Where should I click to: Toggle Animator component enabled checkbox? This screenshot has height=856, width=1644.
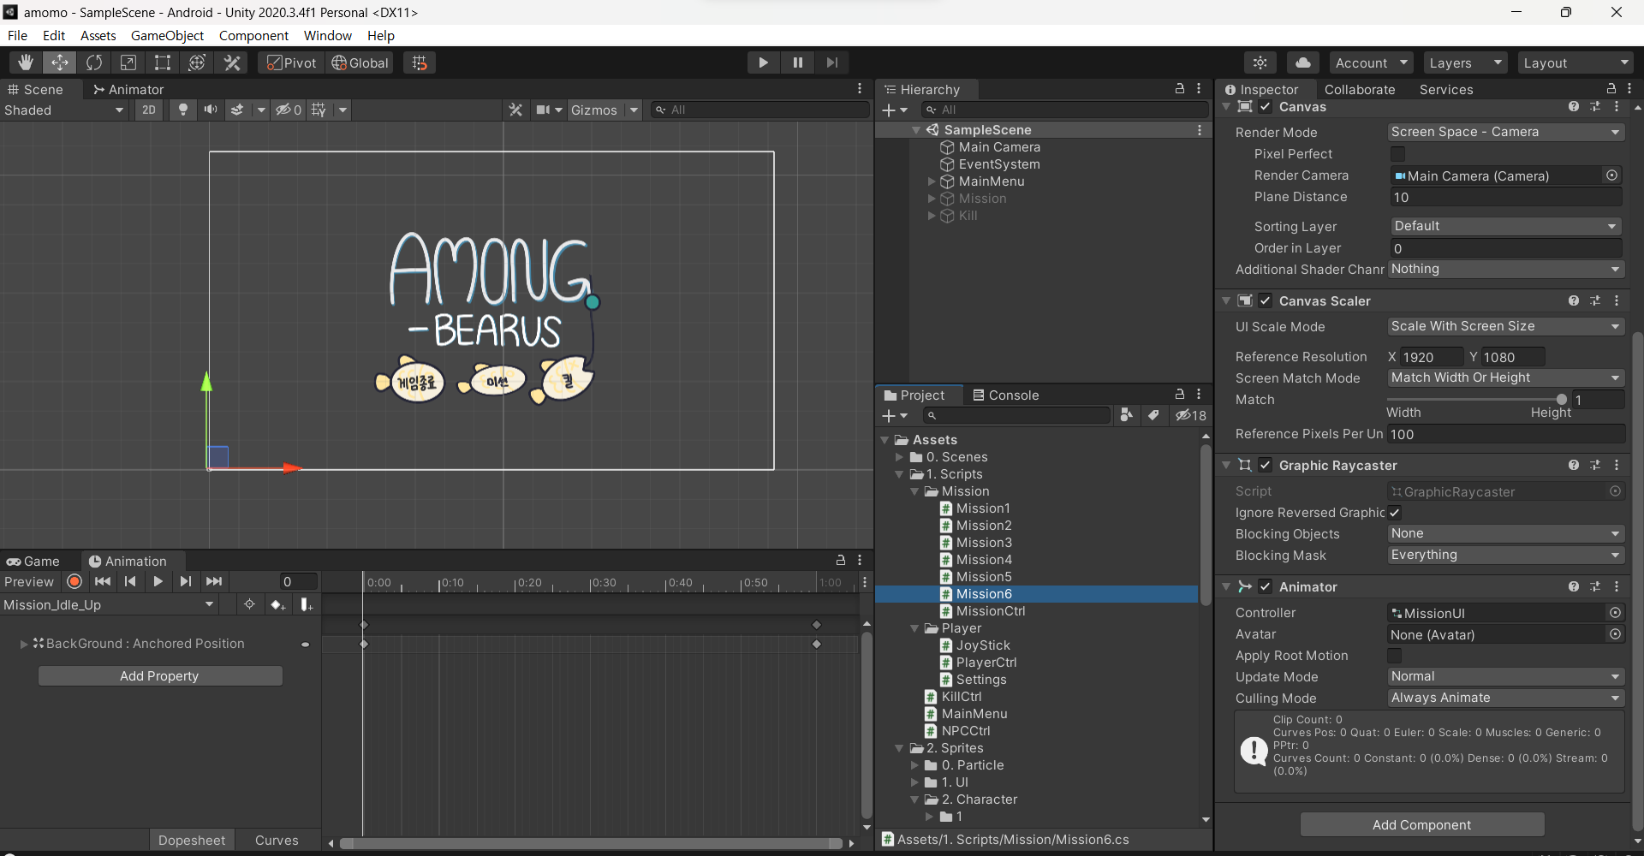tap(1266, 586)
